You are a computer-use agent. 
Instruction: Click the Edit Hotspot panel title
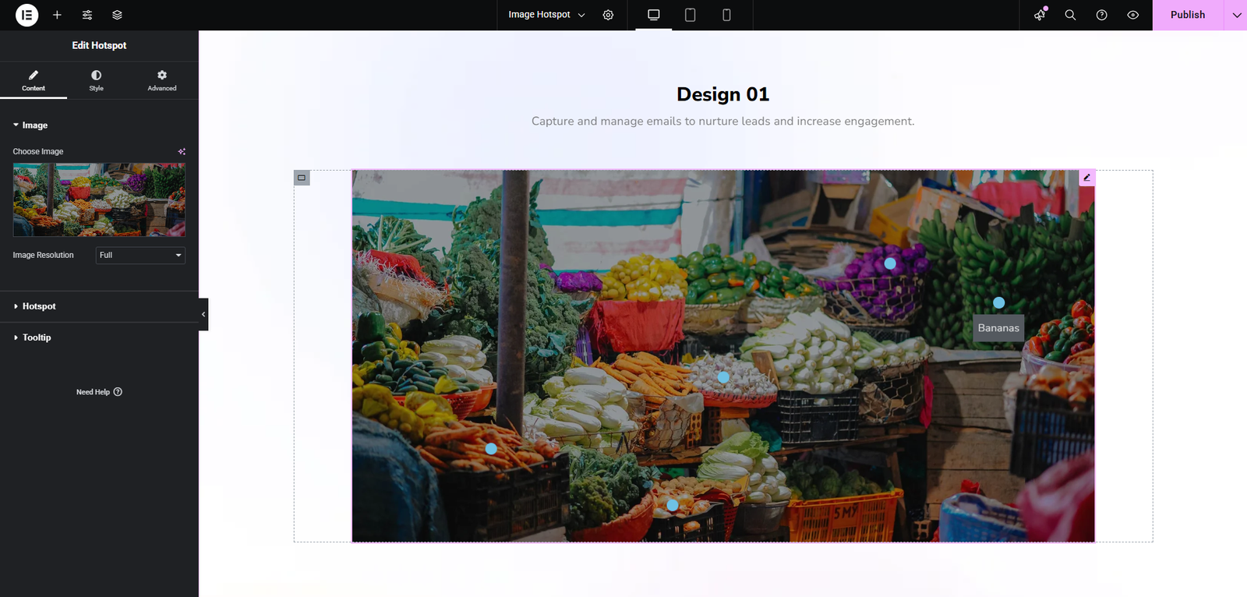pos(99,45)
